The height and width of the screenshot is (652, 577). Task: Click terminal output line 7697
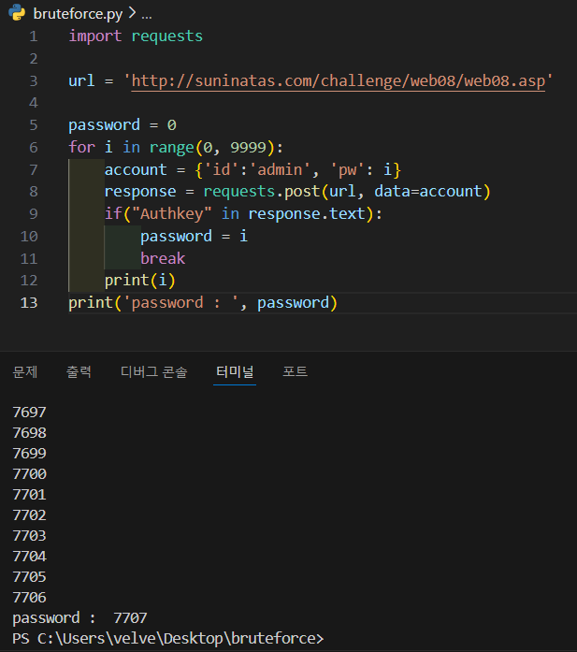30,413
